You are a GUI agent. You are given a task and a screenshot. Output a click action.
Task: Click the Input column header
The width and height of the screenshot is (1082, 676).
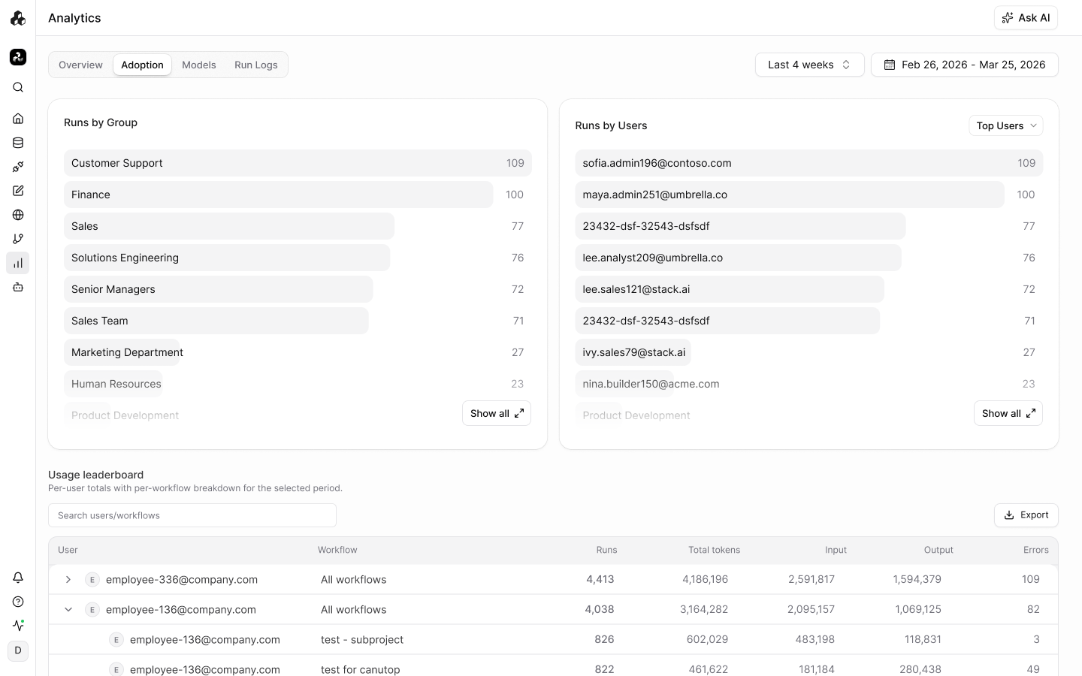click(x=836, y=550)
